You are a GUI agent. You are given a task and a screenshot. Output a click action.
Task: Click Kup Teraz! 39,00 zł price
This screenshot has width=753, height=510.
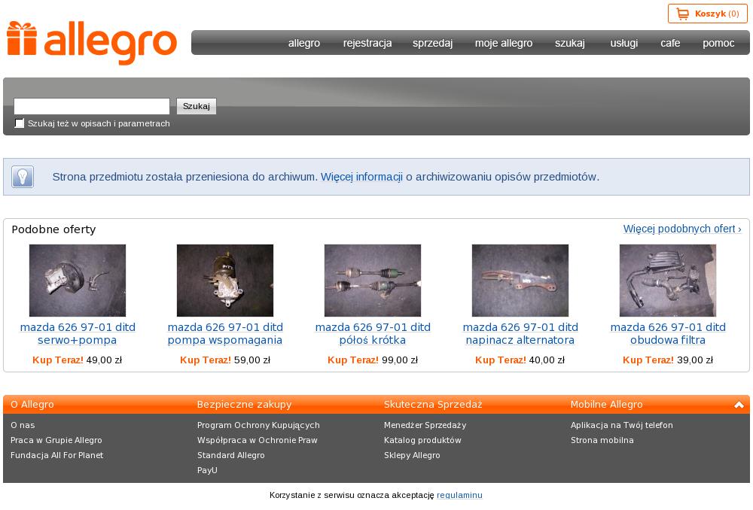(667, 360)
